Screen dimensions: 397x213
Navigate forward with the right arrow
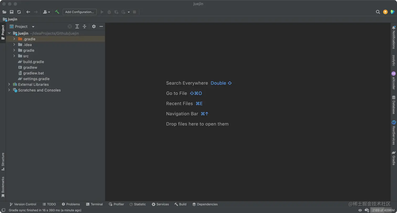[36, 12]
